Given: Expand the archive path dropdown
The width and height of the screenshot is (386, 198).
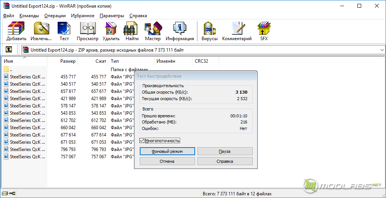Looking at the screenshot, I should (382, 50).
